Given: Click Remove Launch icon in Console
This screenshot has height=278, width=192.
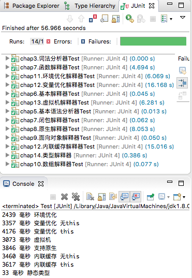Looking at the screenshot, I should click(x=64, y=197).
